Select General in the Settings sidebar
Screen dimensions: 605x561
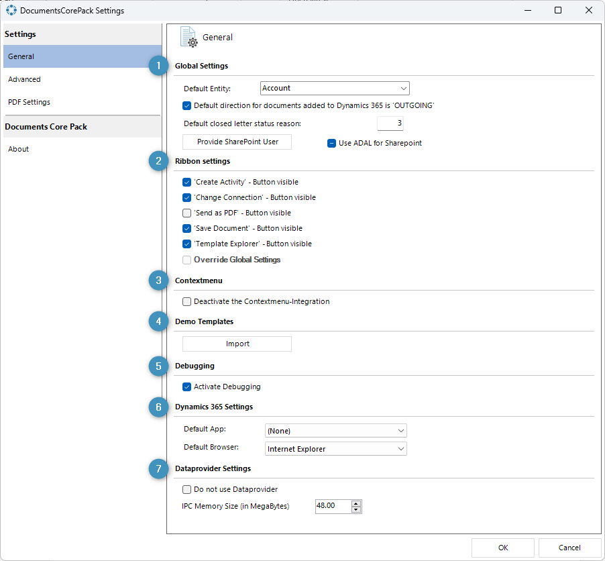pos(82,56)
